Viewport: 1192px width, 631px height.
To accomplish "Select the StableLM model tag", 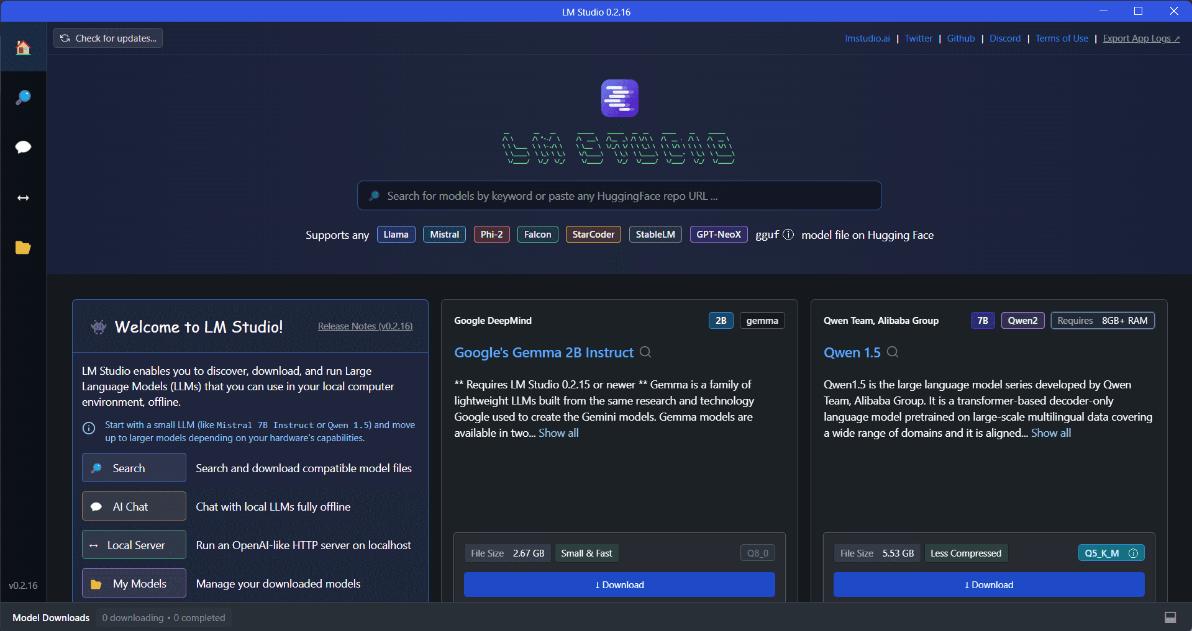I will pyautogui.click(x=655, y=235).
